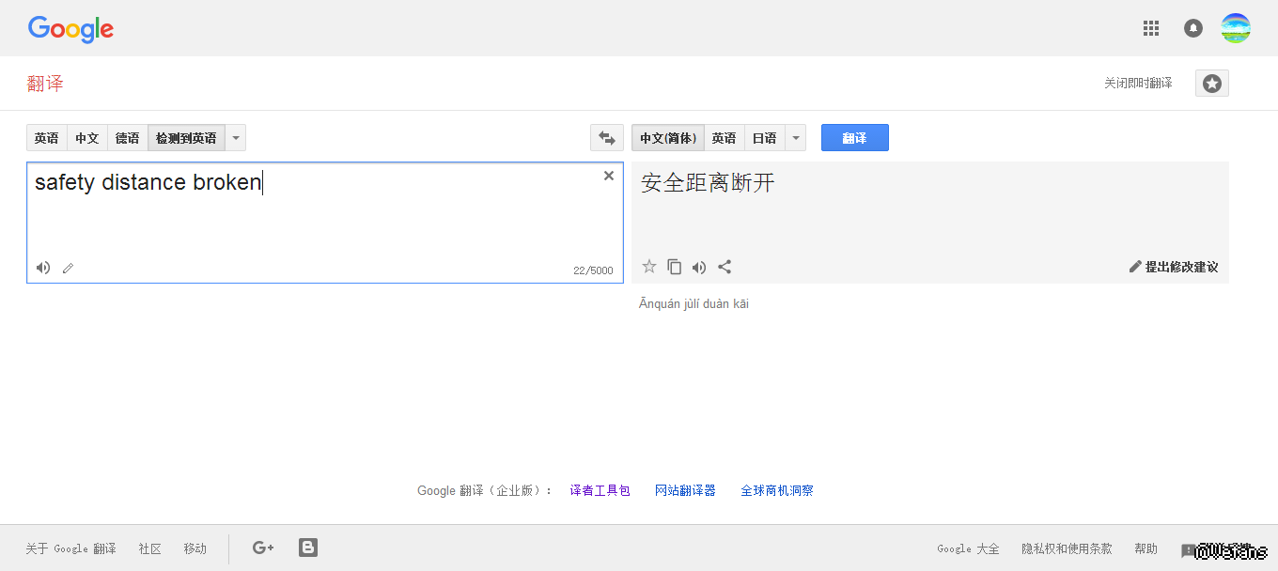Open 隐私权和使用条款 footer link
1278x571 pixels.
coord(1068,548)
